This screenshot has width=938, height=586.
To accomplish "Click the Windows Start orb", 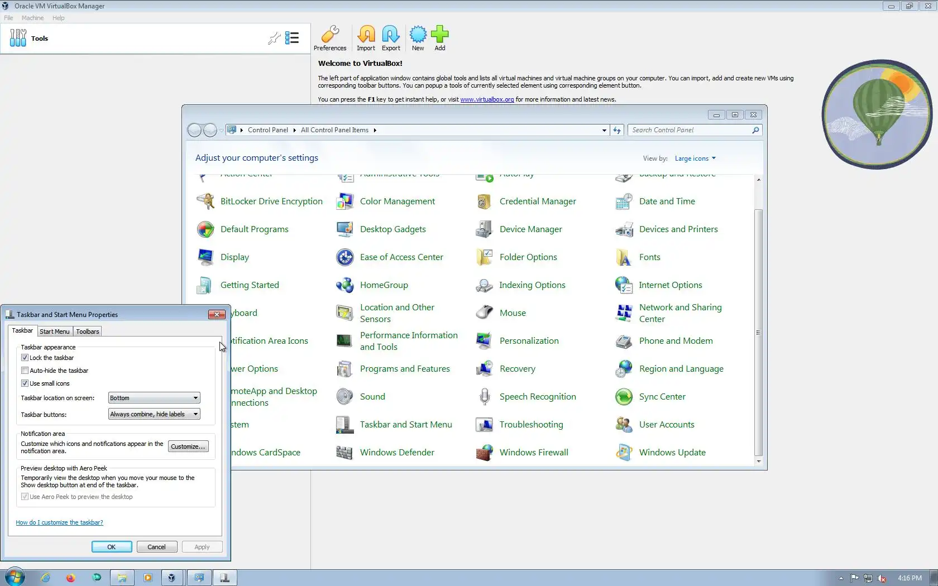I will (15, 578).
